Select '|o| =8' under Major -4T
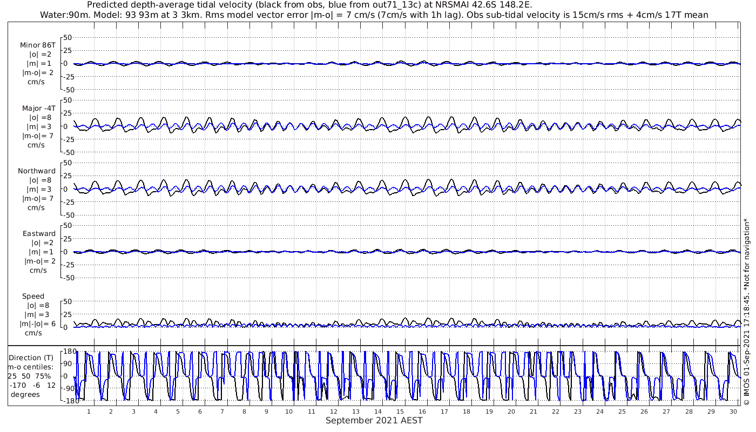The height and width of the screenshot is (432, 756). click(x=40, y=118)
